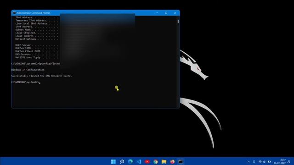The width and height of the screenshot is (294, 165).
Task: Click the 'Lease Expires' output line
Action: [x=37, y=36]
